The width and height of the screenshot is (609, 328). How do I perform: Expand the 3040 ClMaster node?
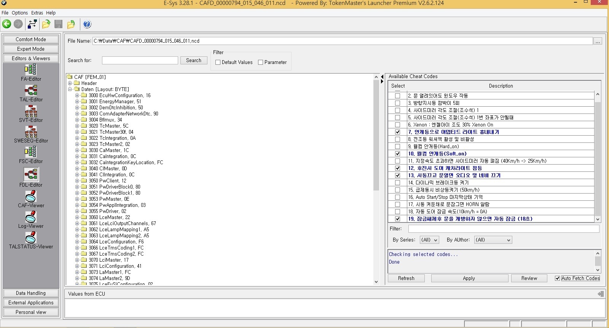coord(77,168)
